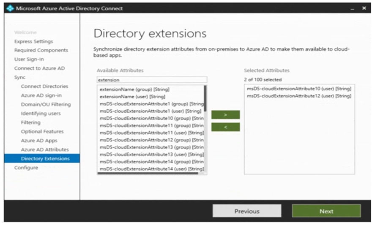375x225 pixels.
Task: Click the extension search input field
Action: point(152,80)
